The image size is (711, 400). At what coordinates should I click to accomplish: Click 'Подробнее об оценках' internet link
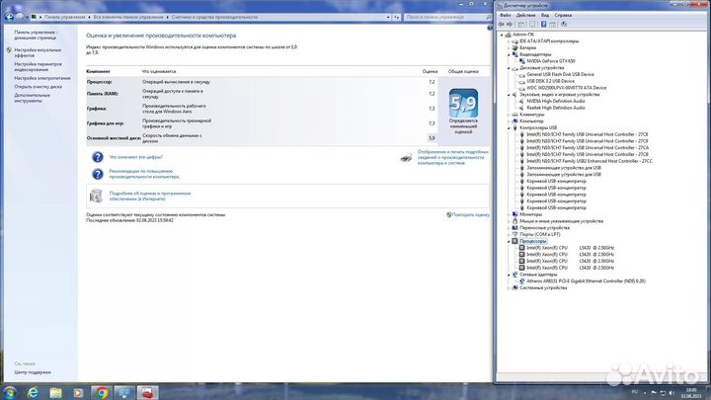pos(150,196)
